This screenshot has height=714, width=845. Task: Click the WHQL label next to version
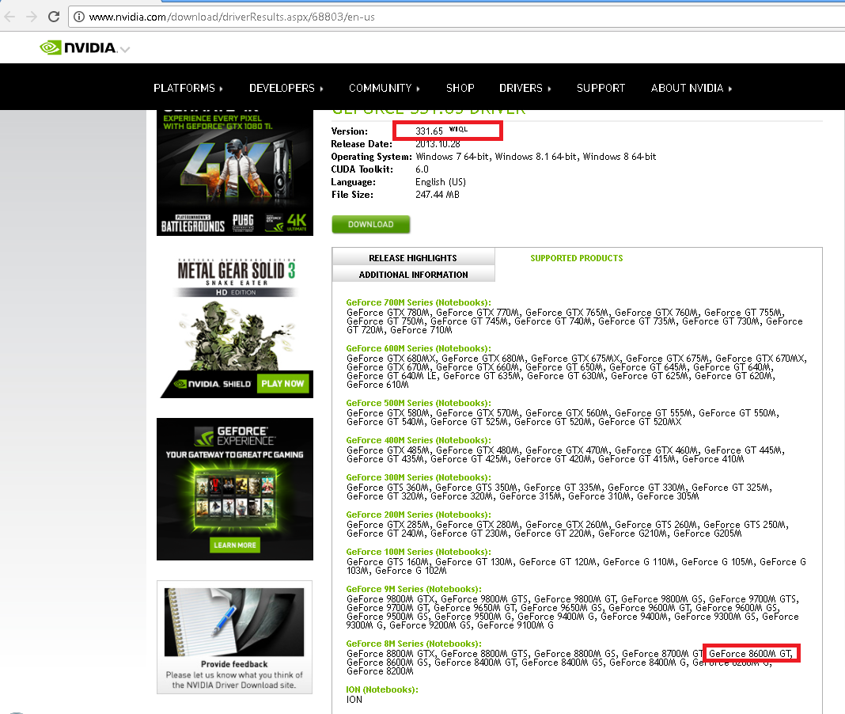pyautogui.click(x=458, y=130)
